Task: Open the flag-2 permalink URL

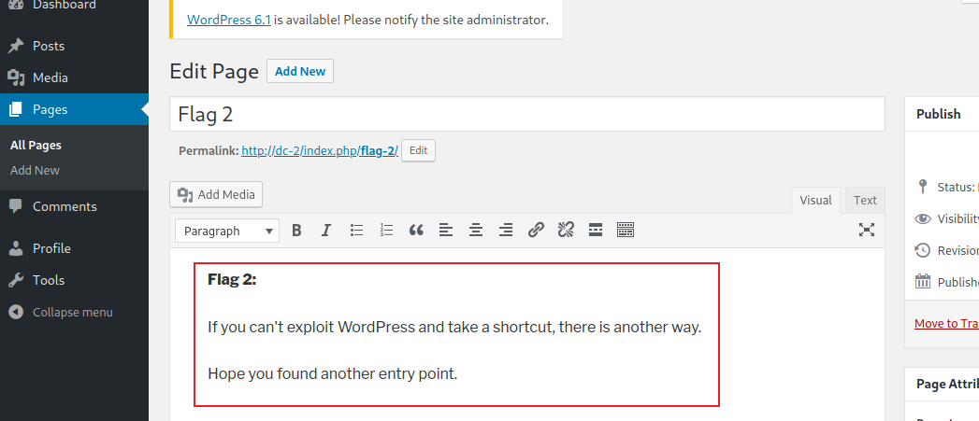Action: pos(320,151)
